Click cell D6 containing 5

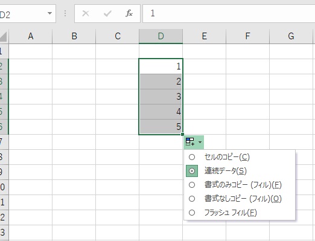[x=161, y=127]
